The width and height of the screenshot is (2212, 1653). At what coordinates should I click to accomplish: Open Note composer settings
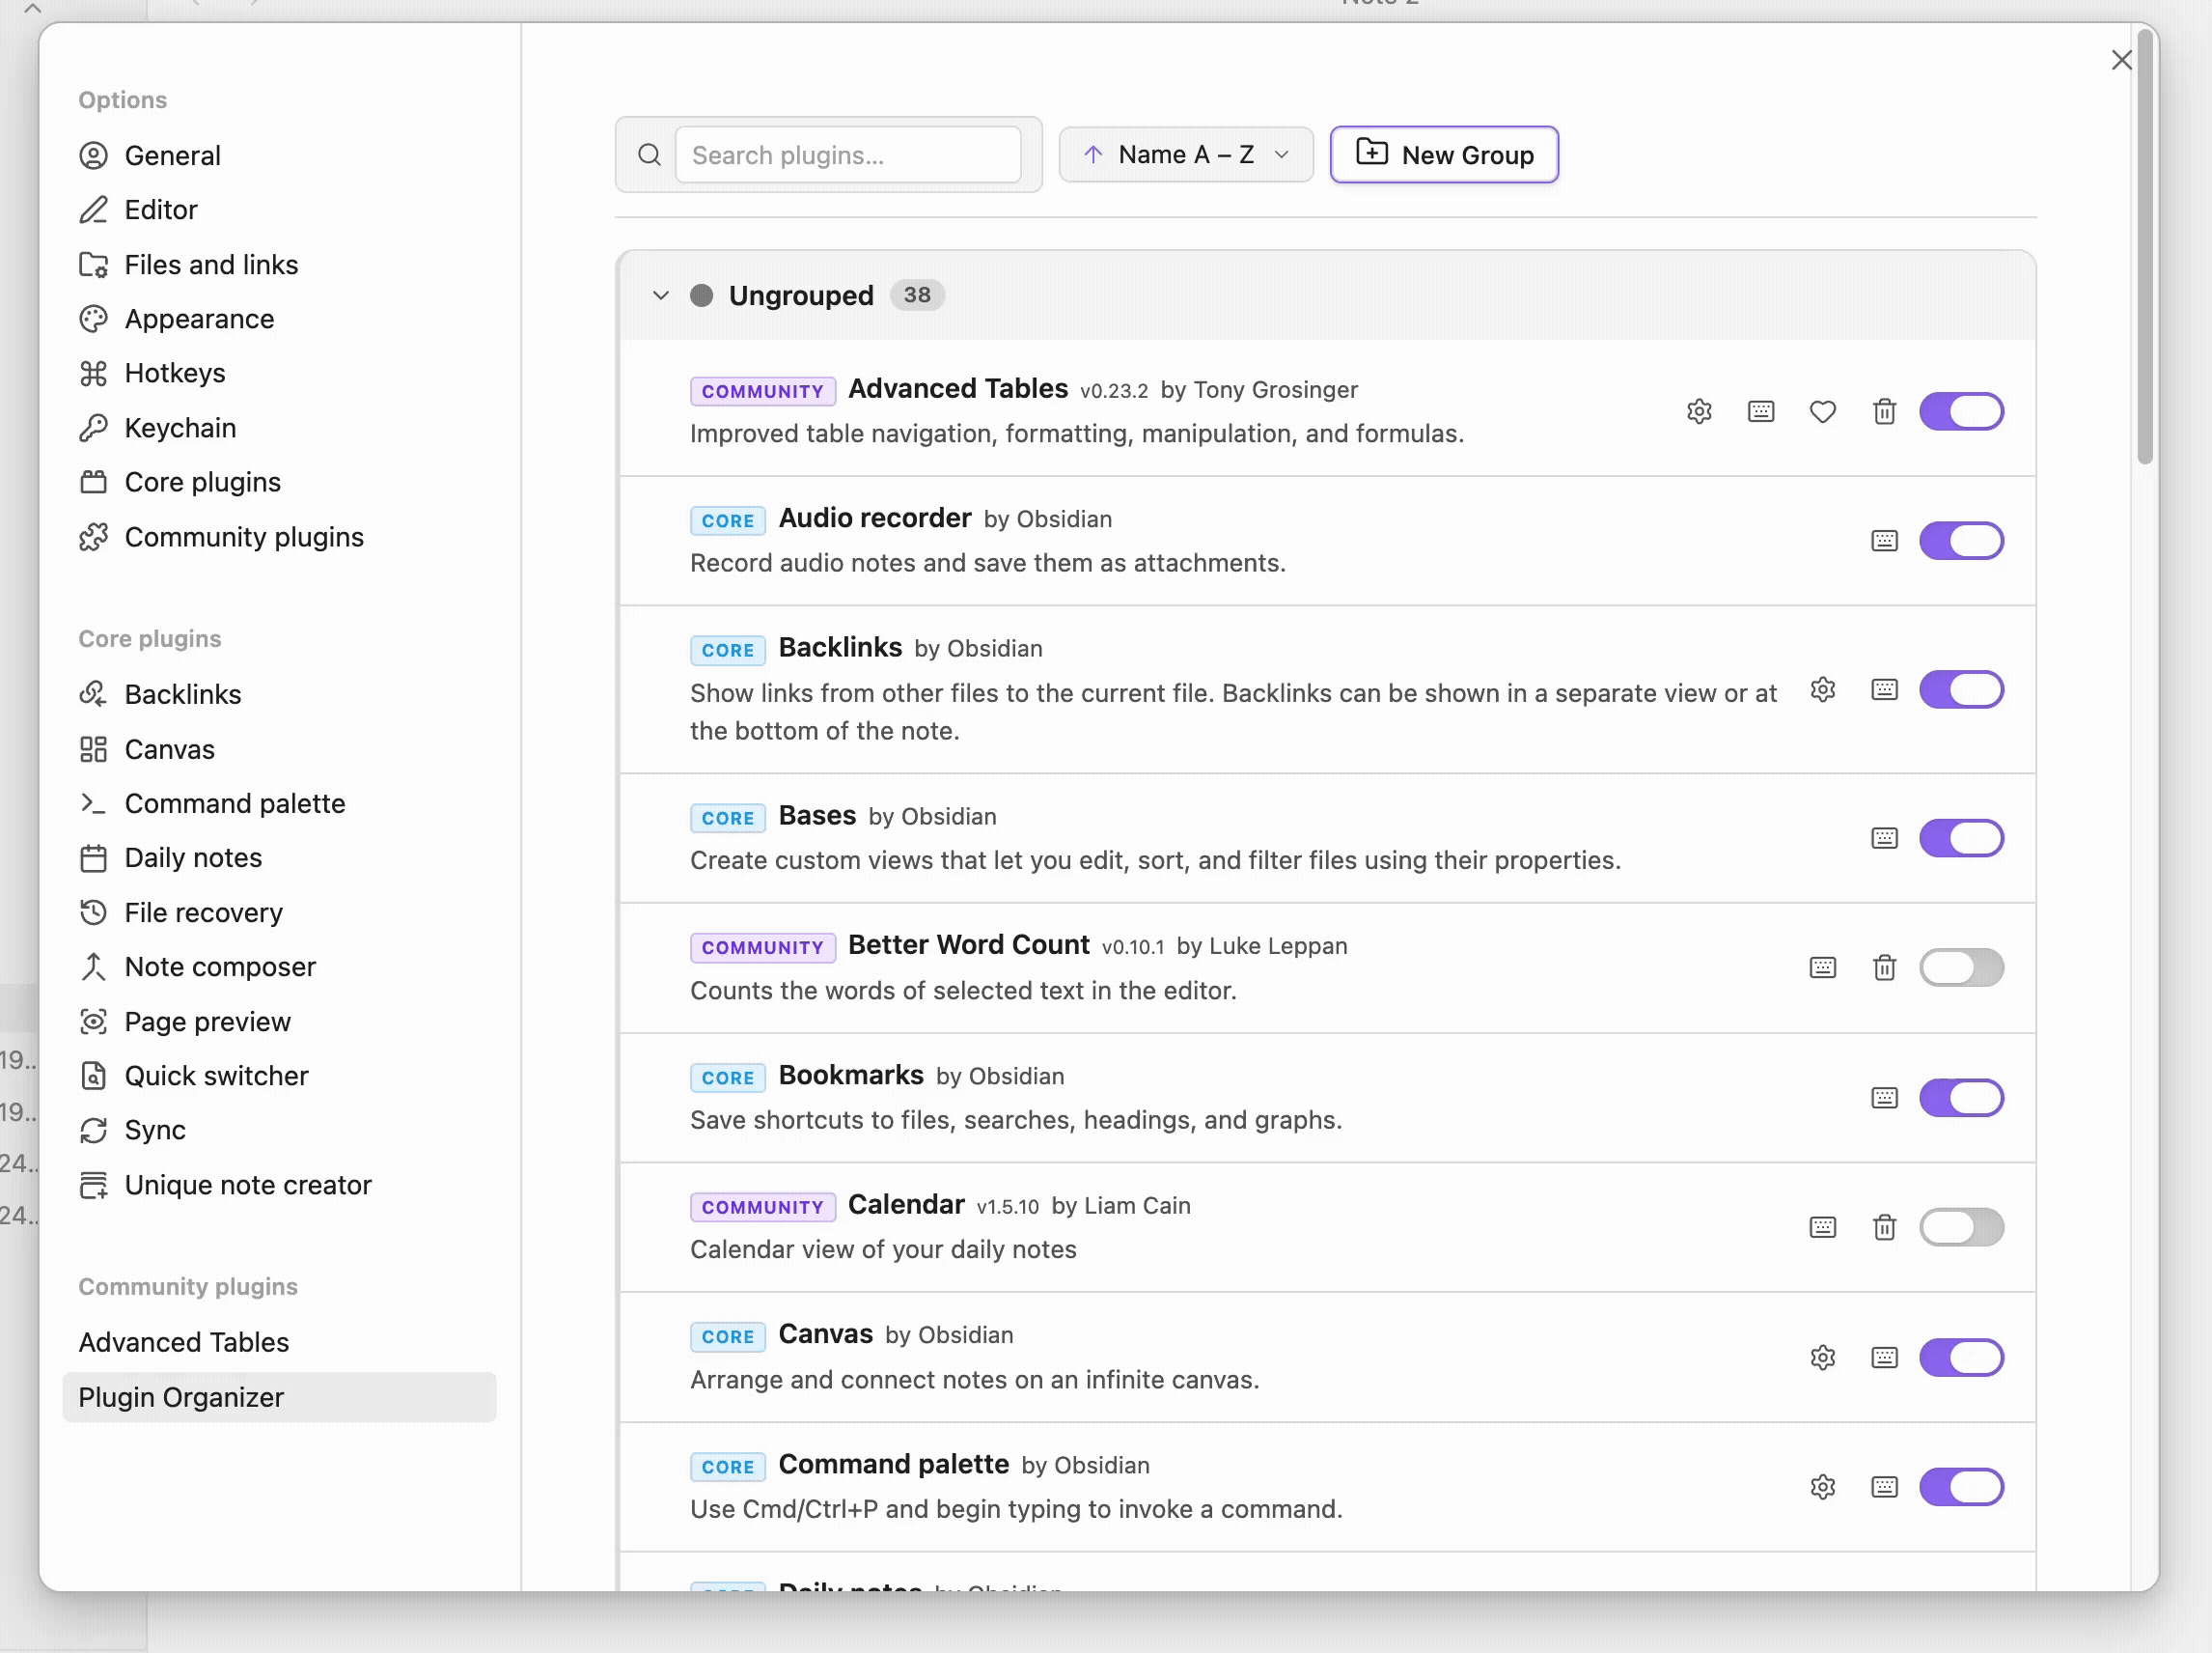(x=279, y=967)
